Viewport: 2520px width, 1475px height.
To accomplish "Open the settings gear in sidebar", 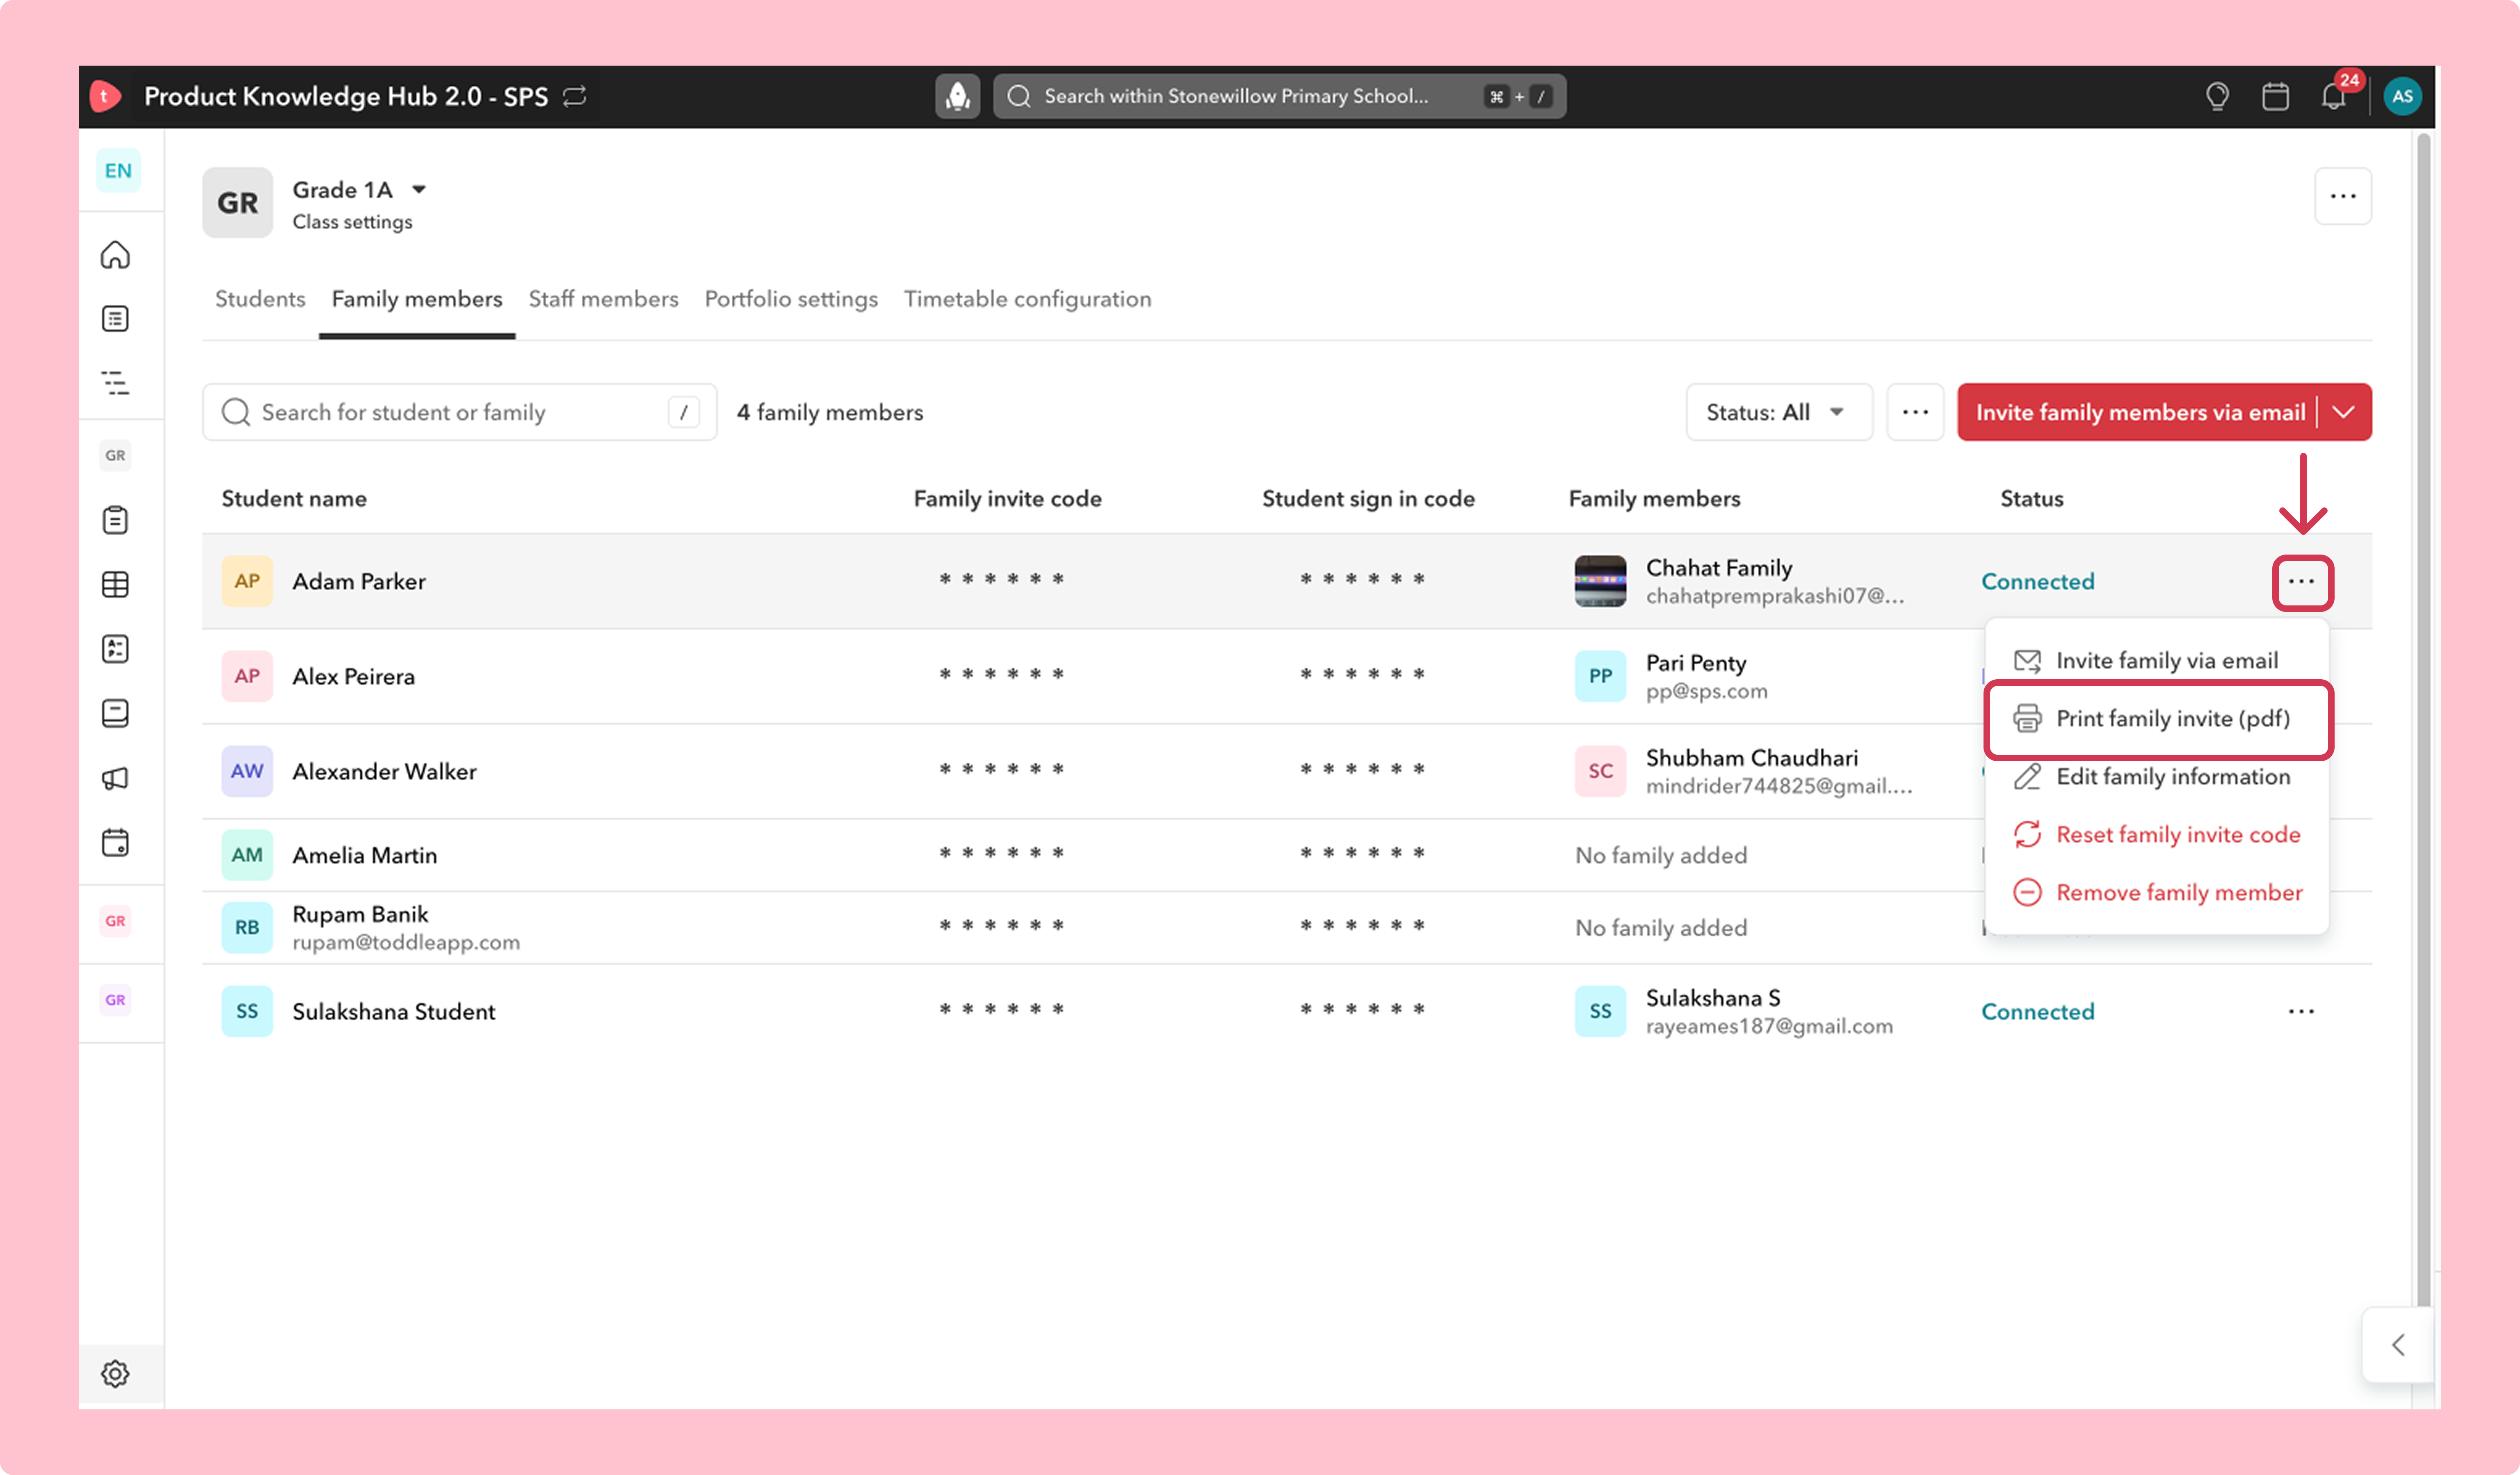I will click(x=115, y=1374).
